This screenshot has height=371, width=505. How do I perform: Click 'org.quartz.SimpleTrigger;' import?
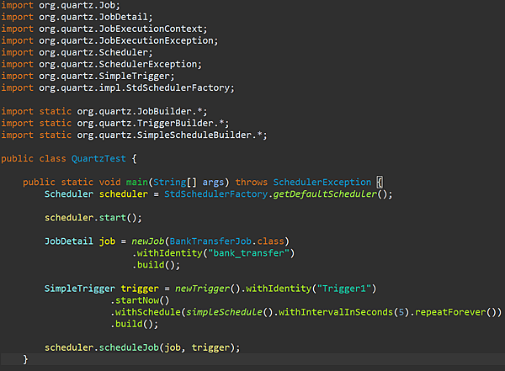[107, 77]
